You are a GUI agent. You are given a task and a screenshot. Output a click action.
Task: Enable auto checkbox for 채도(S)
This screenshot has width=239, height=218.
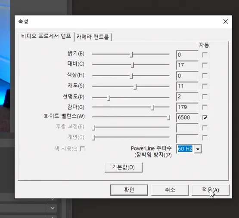tap(205, 86)
